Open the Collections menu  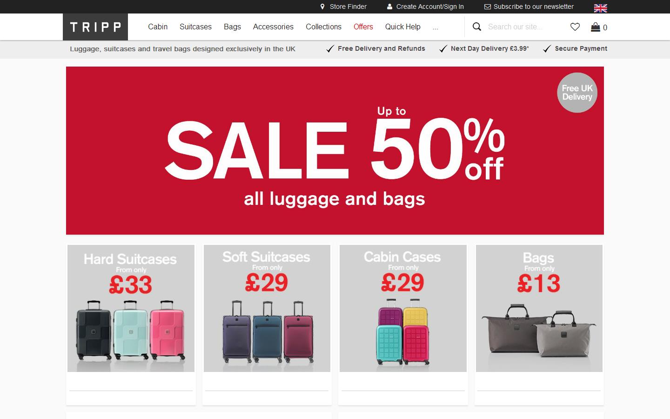click(x=323, y=27)
